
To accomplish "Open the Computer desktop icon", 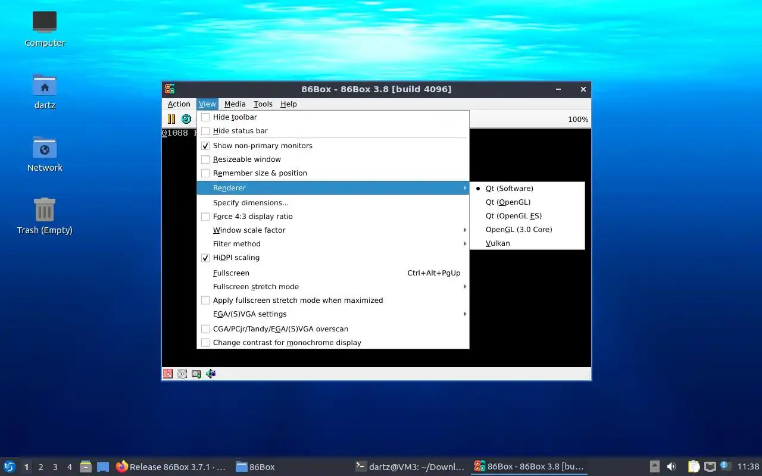I will [x=45, y=29].
